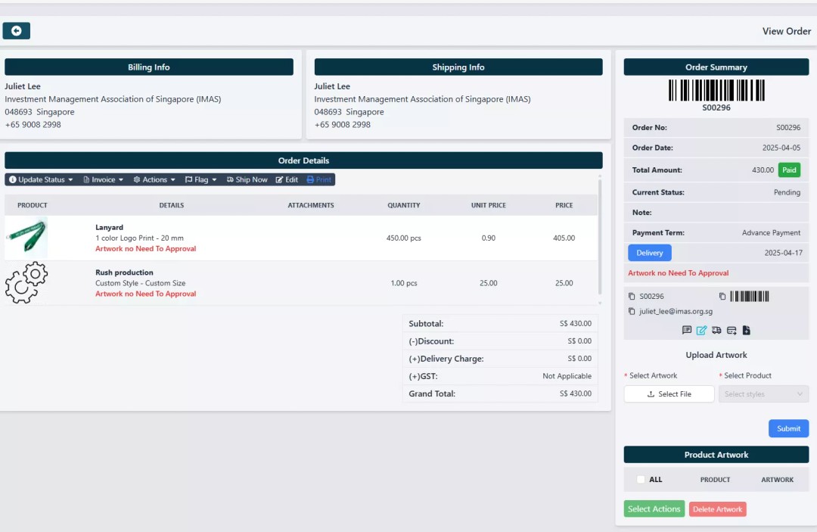Screen dimensions: 817x532
Task: Open the Invoice dropdown menu
Action: pos(103,180)
